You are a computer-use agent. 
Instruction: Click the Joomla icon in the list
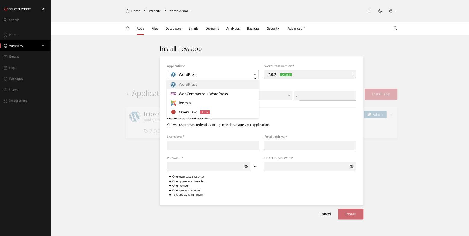[x=173, y=103]
